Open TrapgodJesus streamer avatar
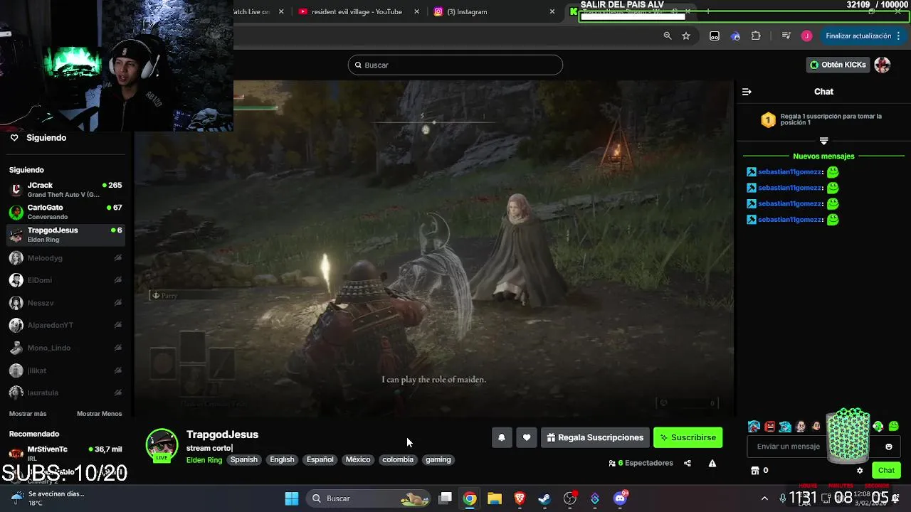 162,445
